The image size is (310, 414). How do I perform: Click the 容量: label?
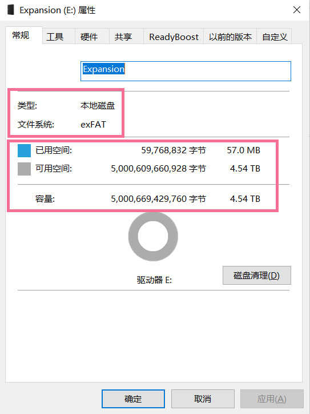coord(45,198)
